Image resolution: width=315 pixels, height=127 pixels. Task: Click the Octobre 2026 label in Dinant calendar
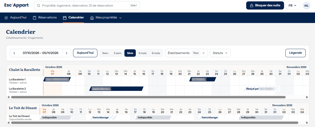tap(50, 105)
